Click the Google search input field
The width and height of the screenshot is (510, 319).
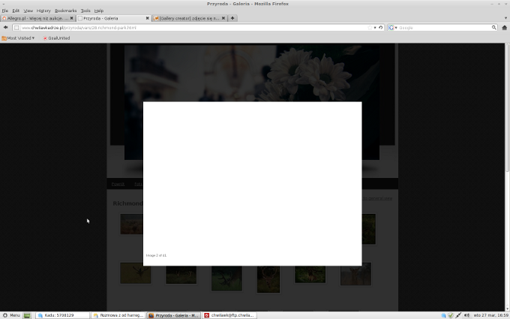pos(442,28)
